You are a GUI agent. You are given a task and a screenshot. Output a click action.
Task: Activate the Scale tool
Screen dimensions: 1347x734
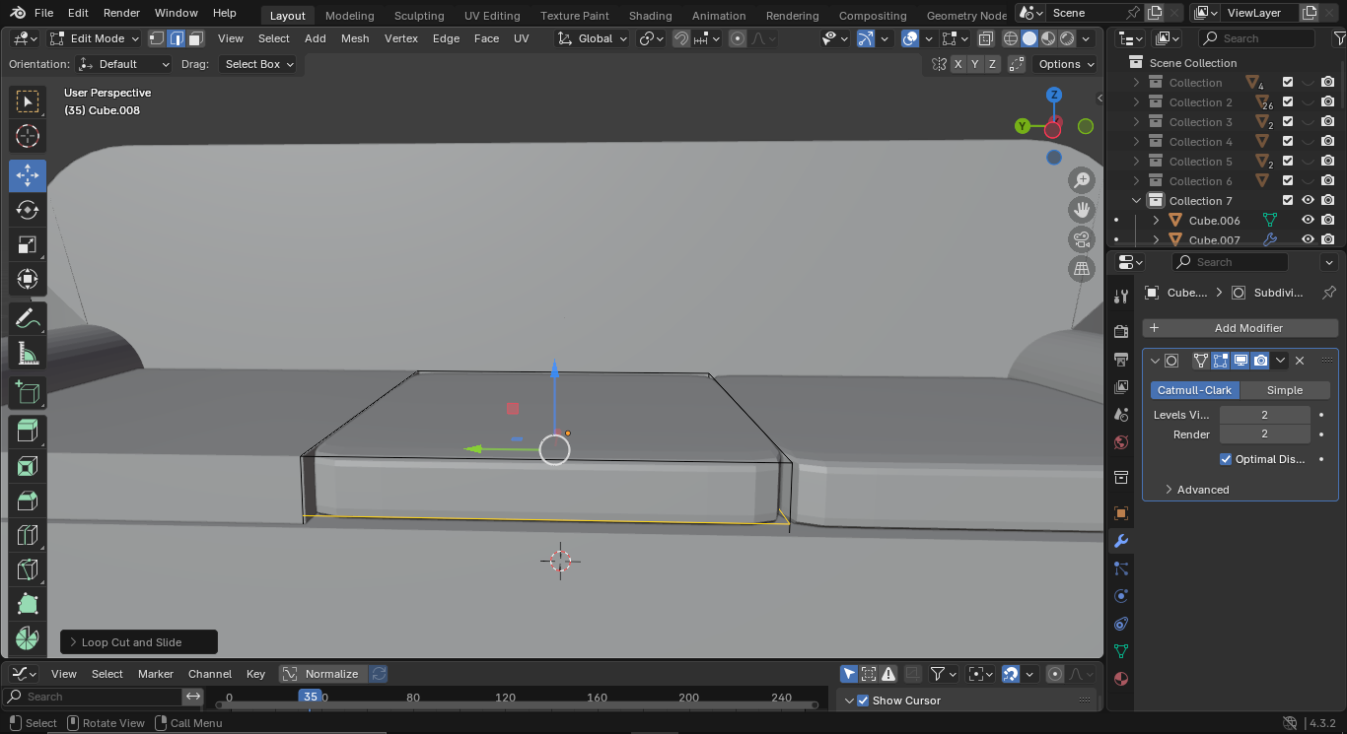tap(28, 245)
